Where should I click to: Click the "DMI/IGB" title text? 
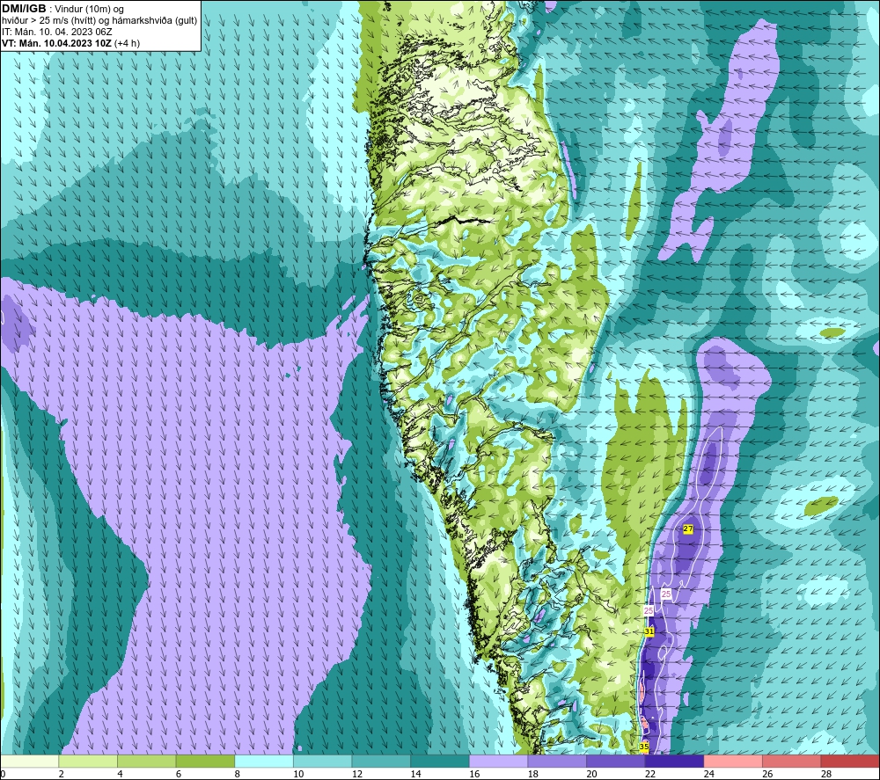24,9
